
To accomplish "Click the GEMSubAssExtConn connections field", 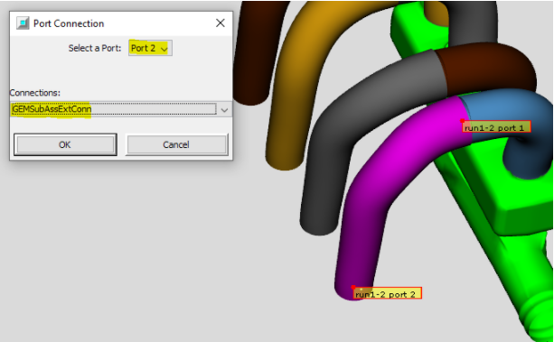I will (114, 109).
